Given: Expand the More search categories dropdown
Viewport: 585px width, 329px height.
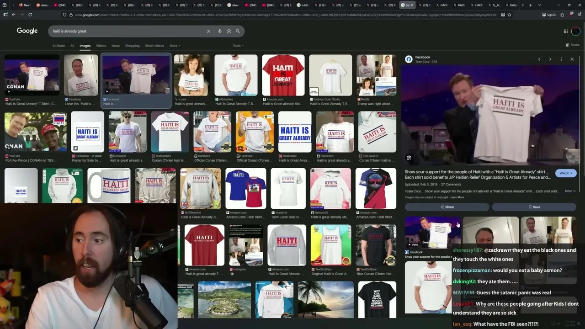Looking at the screenshot, I should (175, 46).
